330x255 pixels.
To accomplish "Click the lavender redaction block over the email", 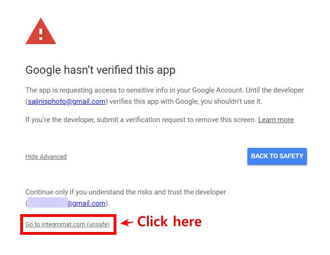I will tap(46, 203).
